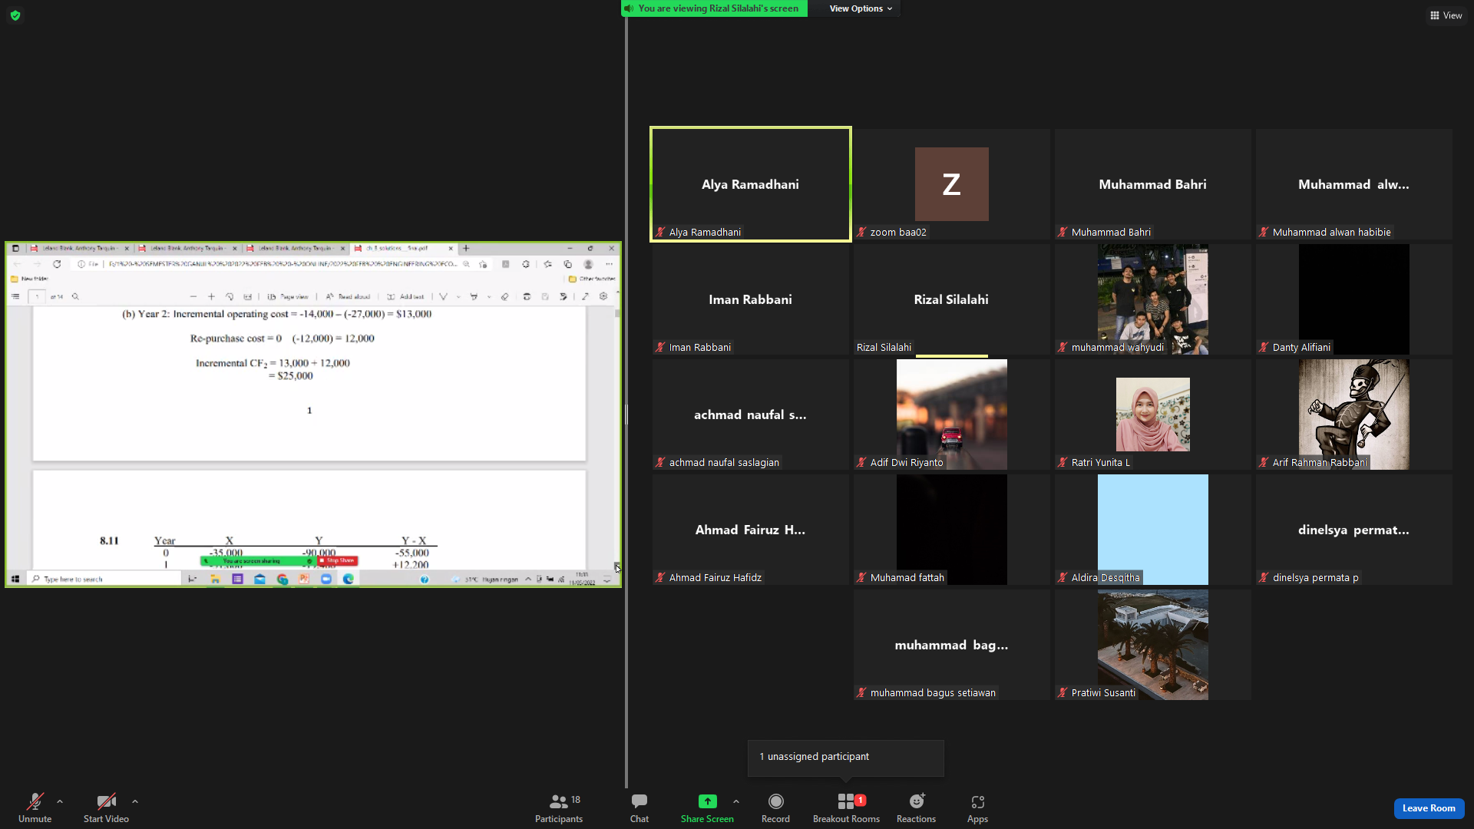Click Refresh in the shared browser window
Viewport: 1474px width, 829px height.
[x=57, y=264]
